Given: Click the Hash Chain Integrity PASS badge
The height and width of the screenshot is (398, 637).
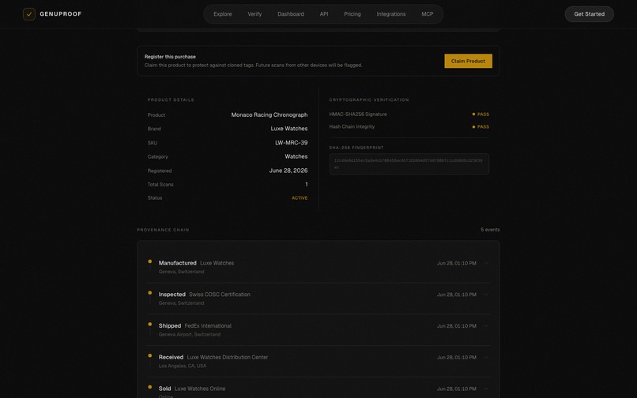Looking at the screenshot, I should point(481,126).
